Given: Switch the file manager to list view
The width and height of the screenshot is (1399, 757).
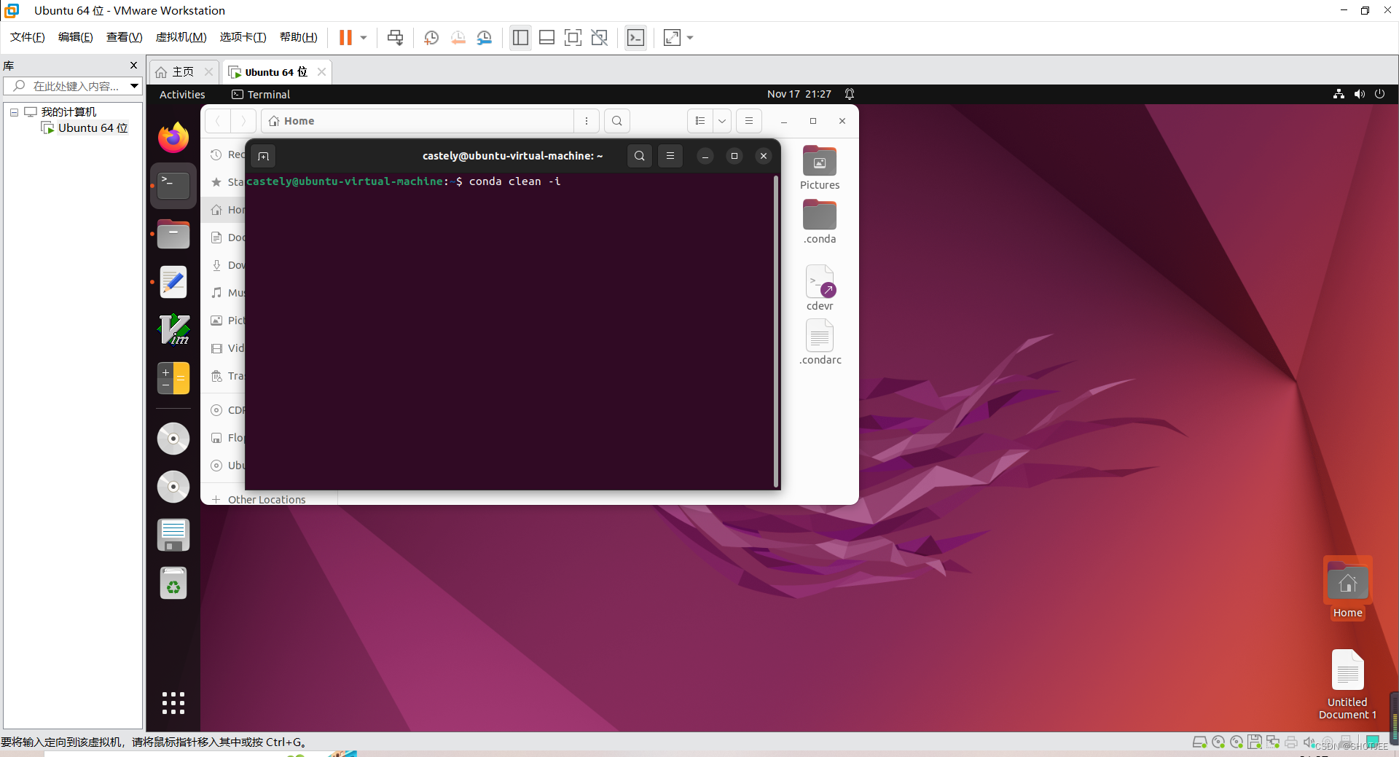Looking at the screenshot, I should (x=699, y=121).
